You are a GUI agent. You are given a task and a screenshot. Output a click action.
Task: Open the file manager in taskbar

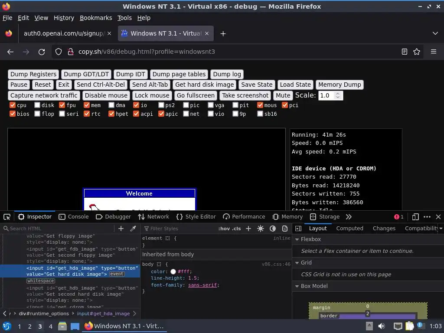(x=62, y=326)
